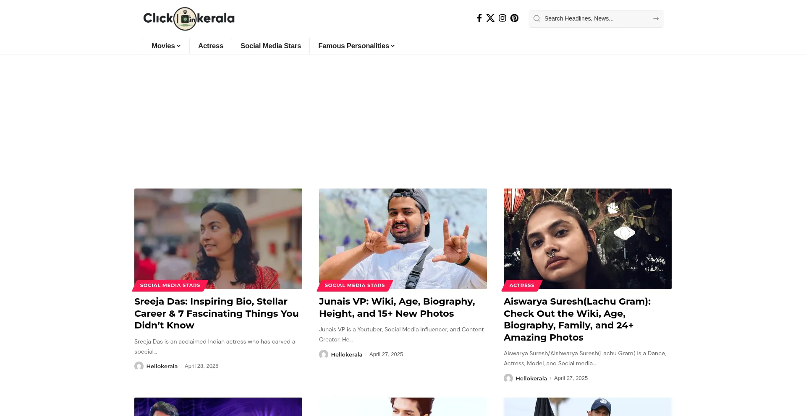
Task: Click the Junais VP article thumbnail
Action: point(403,238)
